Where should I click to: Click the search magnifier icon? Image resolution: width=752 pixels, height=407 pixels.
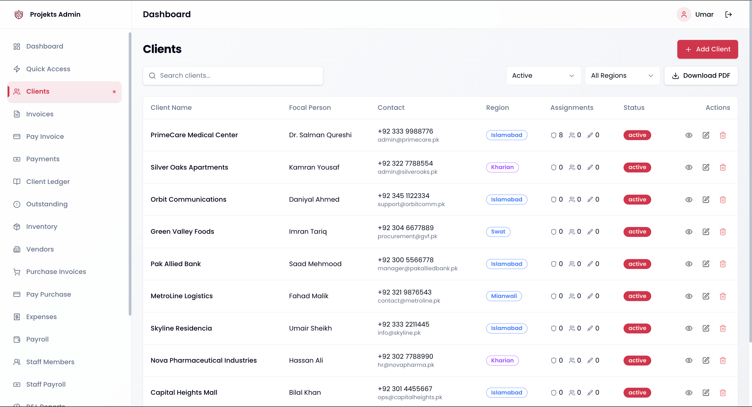pyautogui.click(x=152, y=76)
